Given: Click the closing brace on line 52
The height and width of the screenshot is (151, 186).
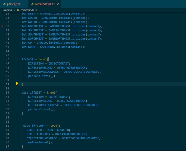Looking at the screenshot, I should [22, 84].
